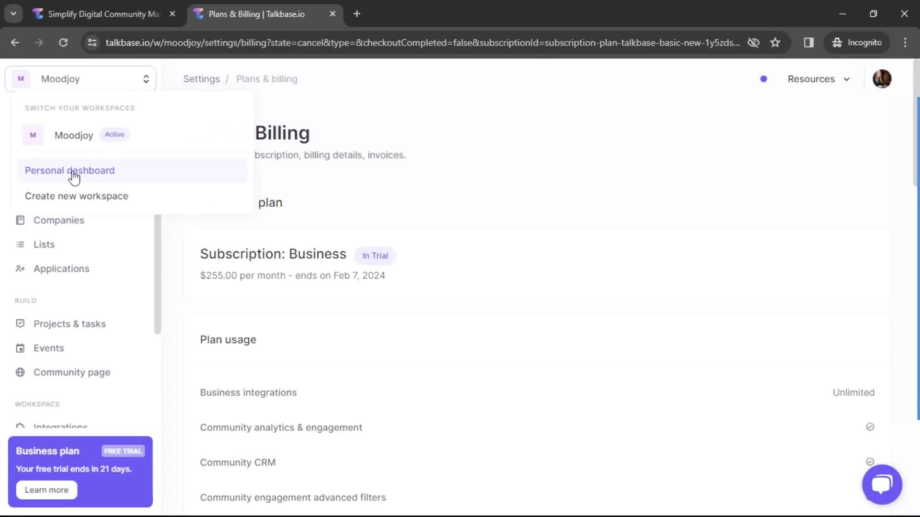Screen dimensions: 920x517
Task: Click the Projects & tasks icon
Action: [x=19, y=323]
